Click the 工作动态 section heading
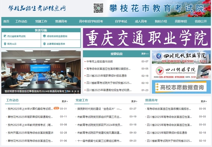Viewport: 212px width, 147px height. pos(12,100)
